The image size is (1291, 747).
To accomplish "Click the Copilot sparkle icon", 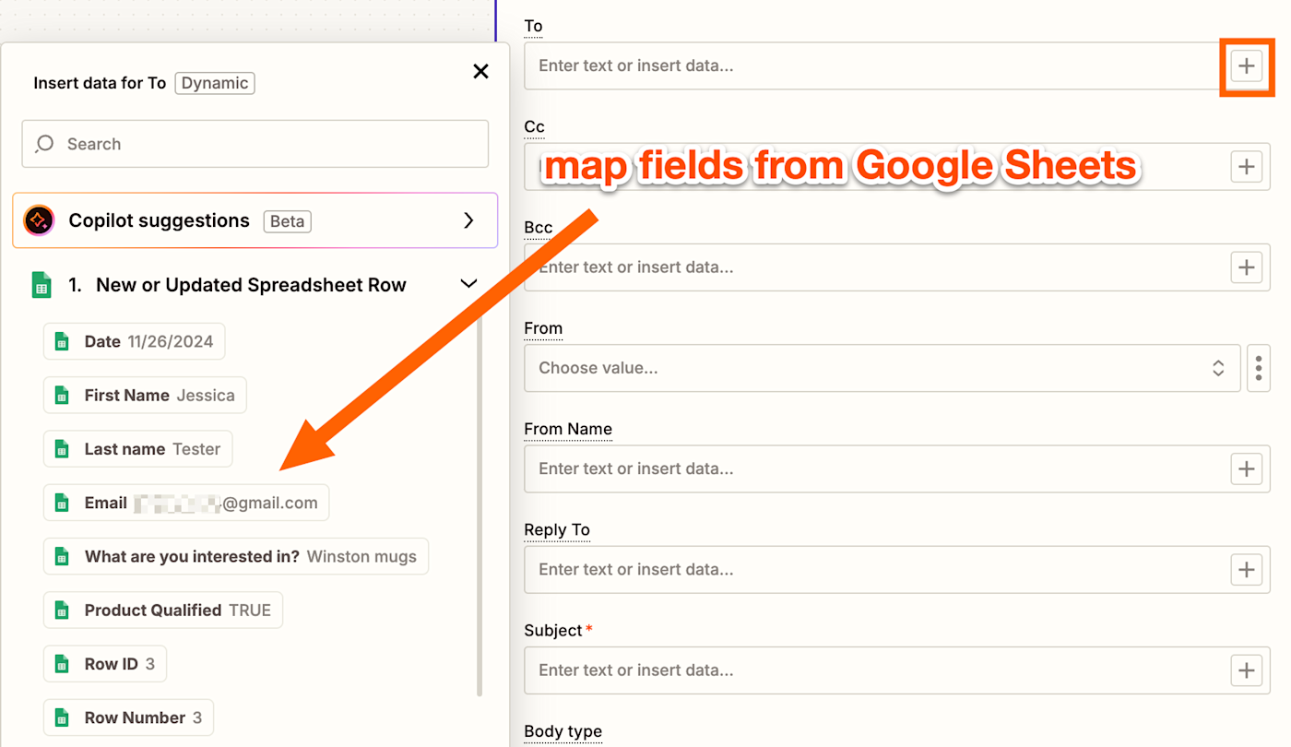I will tap(39, 220).
